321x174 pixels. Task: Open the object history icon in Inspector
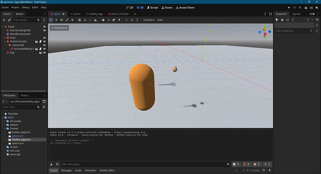317,20
